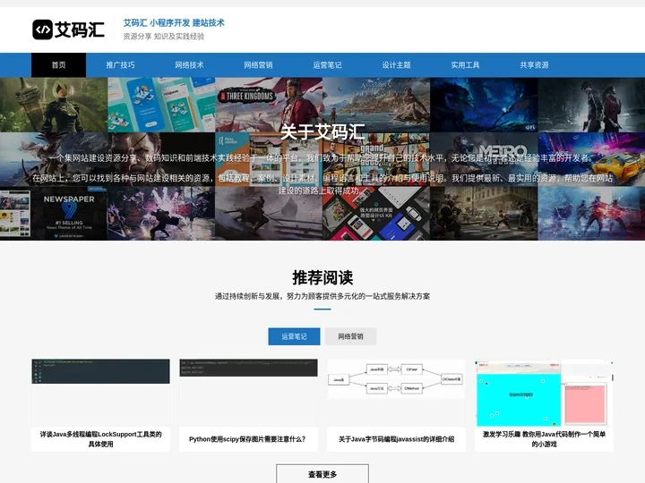Click the javassist diagram thumbnail
Image resolution: width=645 pixels, height=483 pixels.
tap(396, 379)
